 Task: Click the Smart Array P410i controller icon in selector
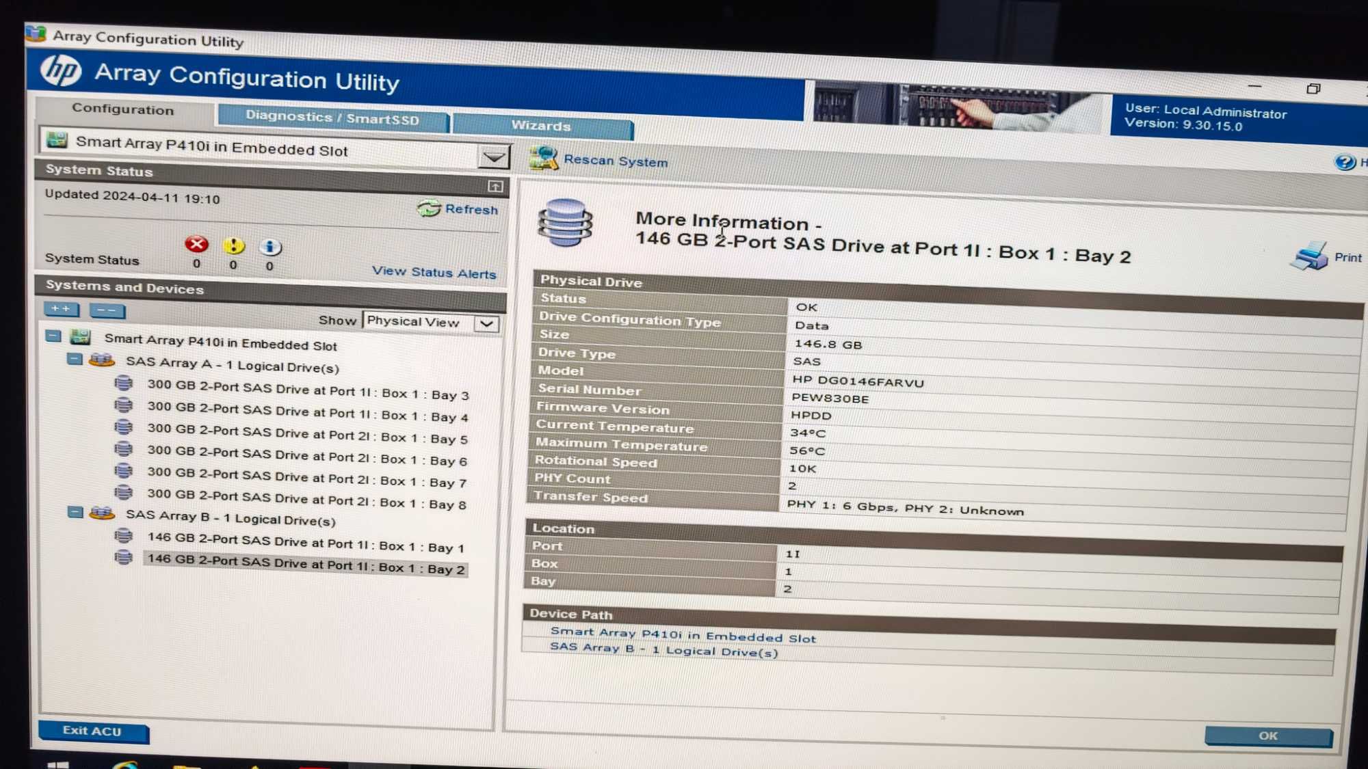(x=57, y=140)
